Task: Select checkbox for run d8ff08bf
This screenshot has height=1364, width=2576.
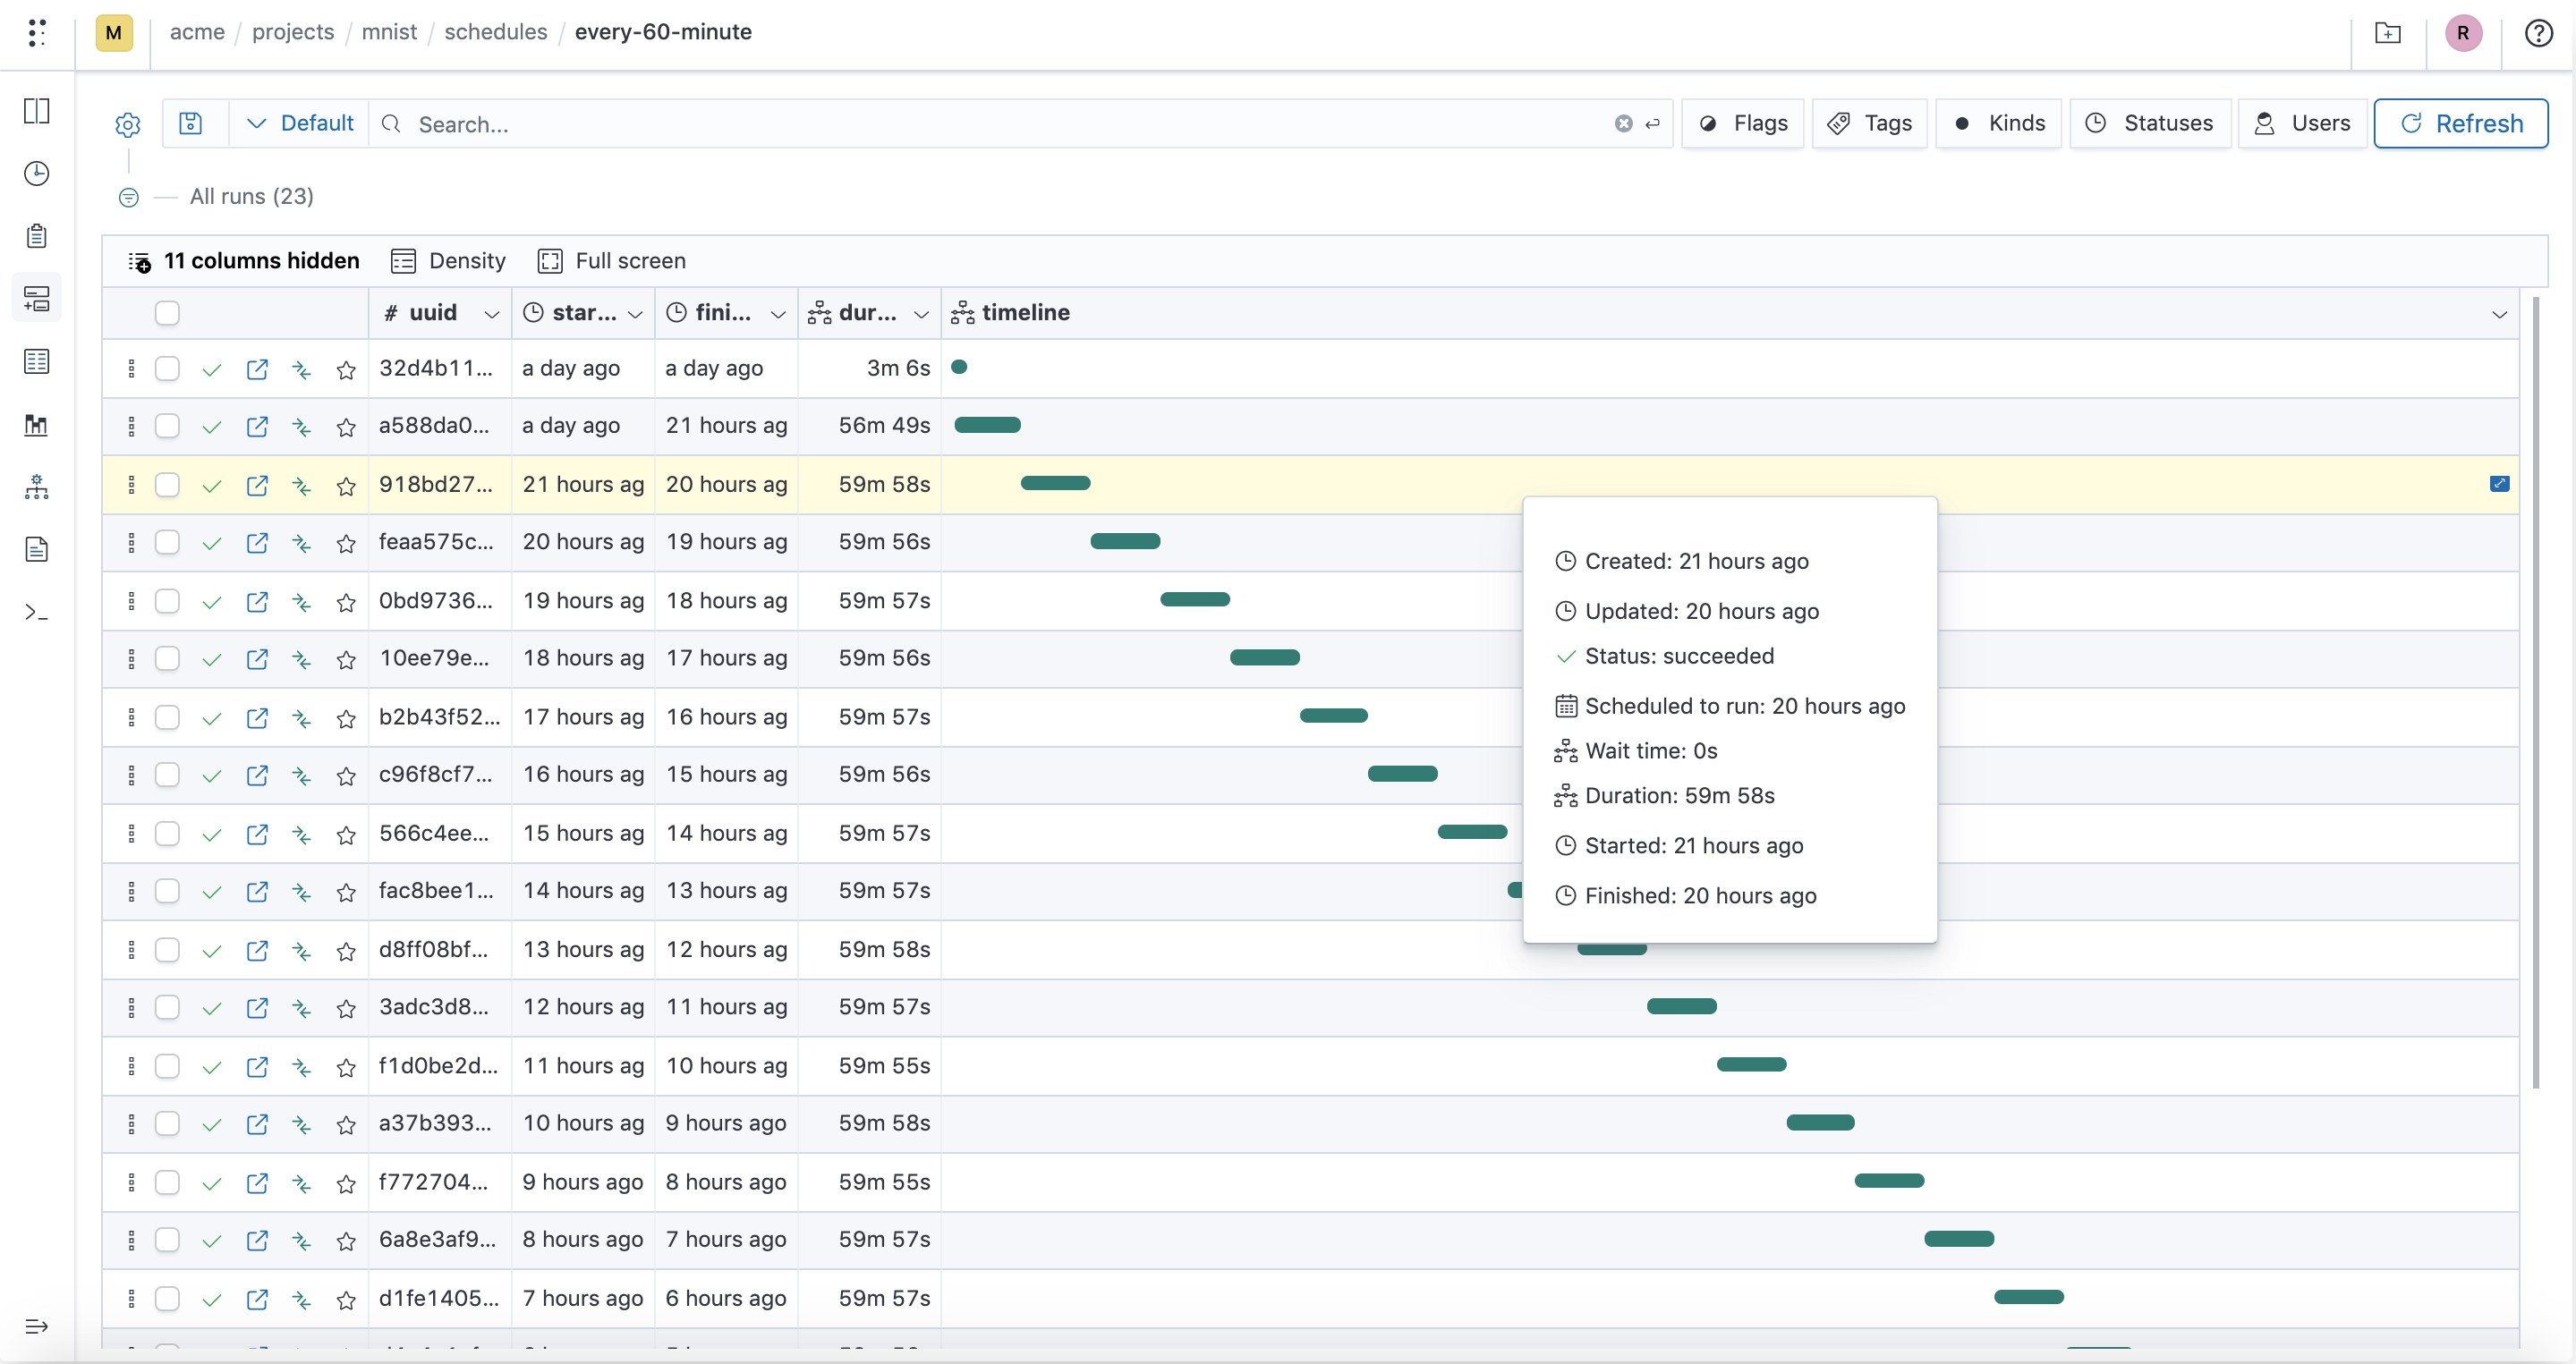Action: (167, 949)
